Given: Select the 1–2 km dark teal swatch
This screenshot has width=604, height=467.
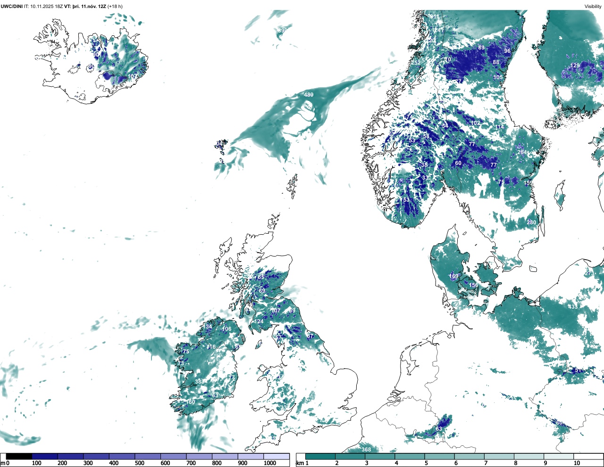Looking at the screenshot, I should (x=320, y=456).
